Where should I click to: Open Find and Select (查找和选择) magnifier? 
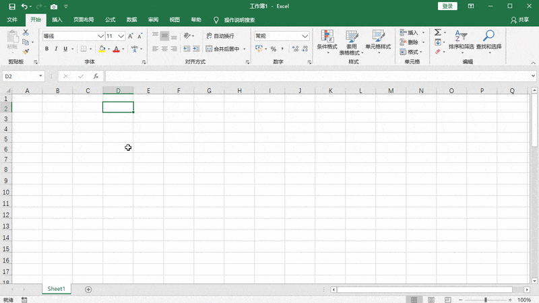coord(488,40)
